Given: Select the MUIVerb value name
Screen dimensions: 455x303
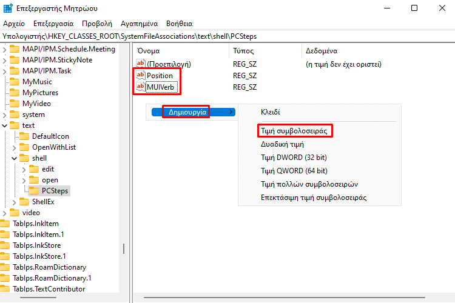Looking at the screenshot, I should (161, 87).
